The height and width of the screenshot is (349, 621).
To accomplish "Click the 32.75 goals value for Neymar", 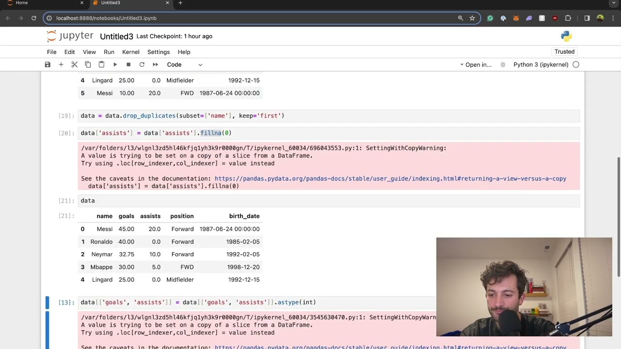I will [127, 254].
